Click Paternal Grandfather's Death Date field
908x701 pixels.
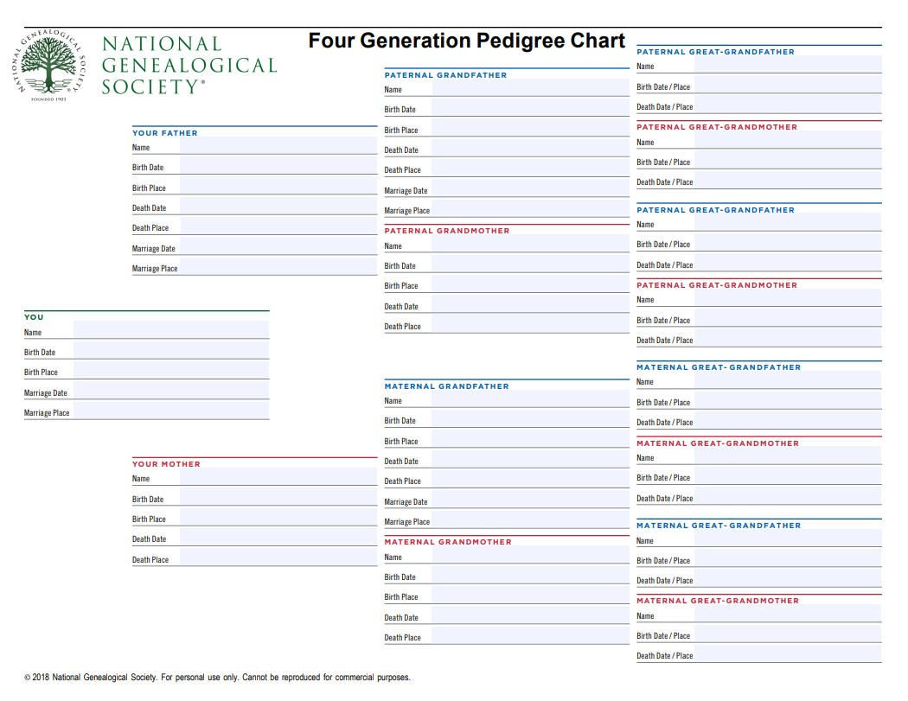click(530, 148)
